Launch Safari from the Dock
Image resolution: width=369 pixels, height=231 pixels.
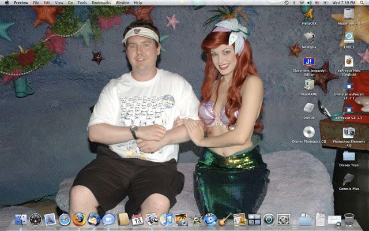(x=65, y=219)
